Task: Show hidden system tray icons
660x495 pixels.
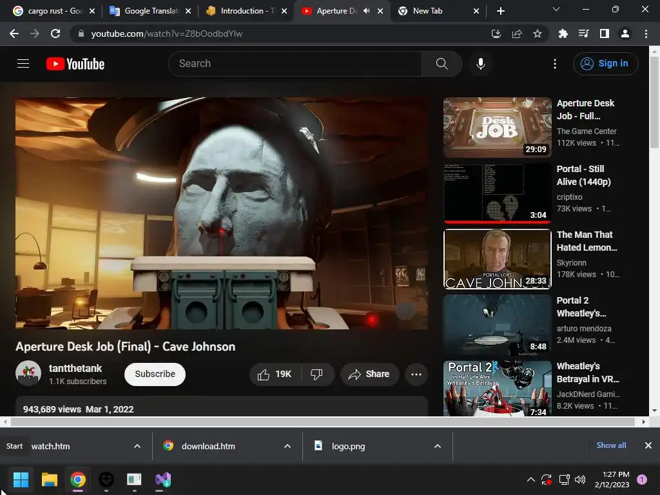Action: 531,480
